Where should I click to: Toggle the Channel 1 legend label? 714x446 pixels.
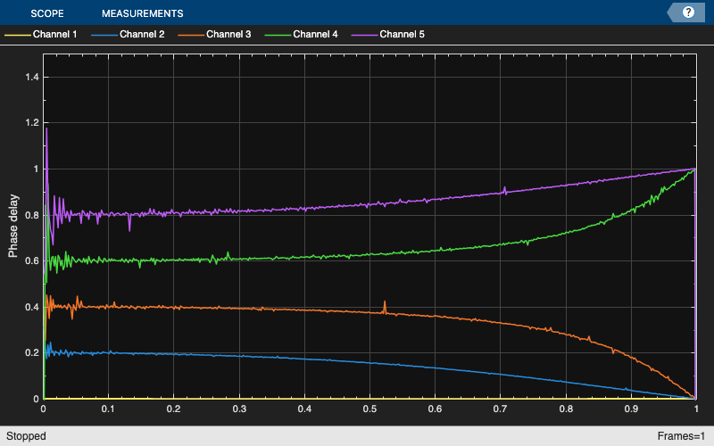click(x=55, y=34)
